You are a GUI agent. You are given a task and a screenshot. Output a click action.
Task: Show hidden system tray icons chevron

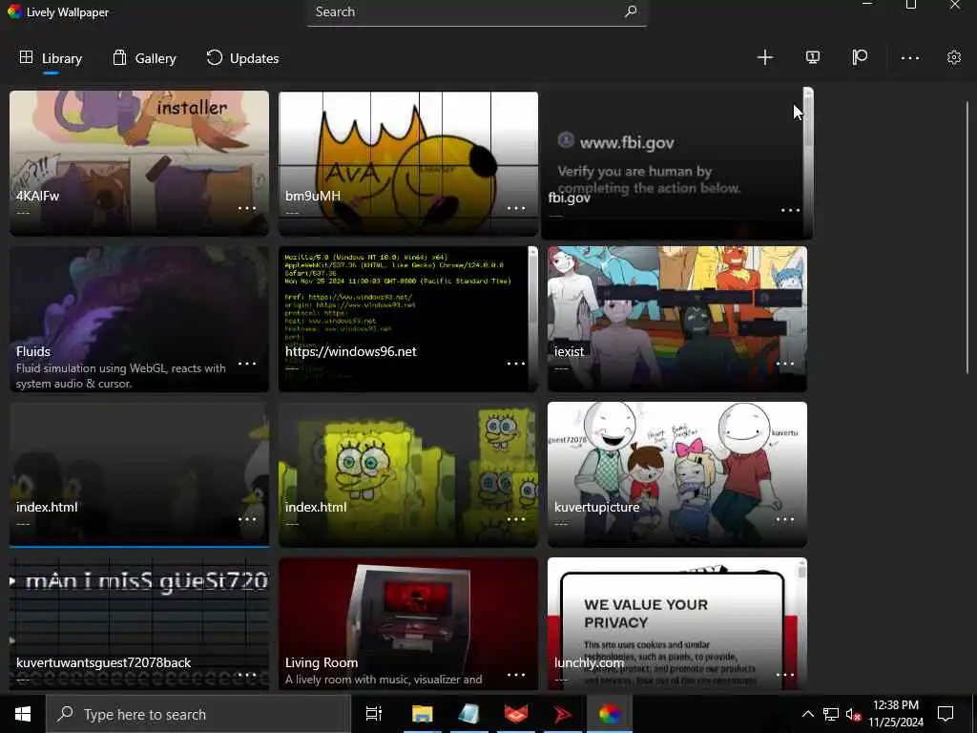tap(807, 714)
